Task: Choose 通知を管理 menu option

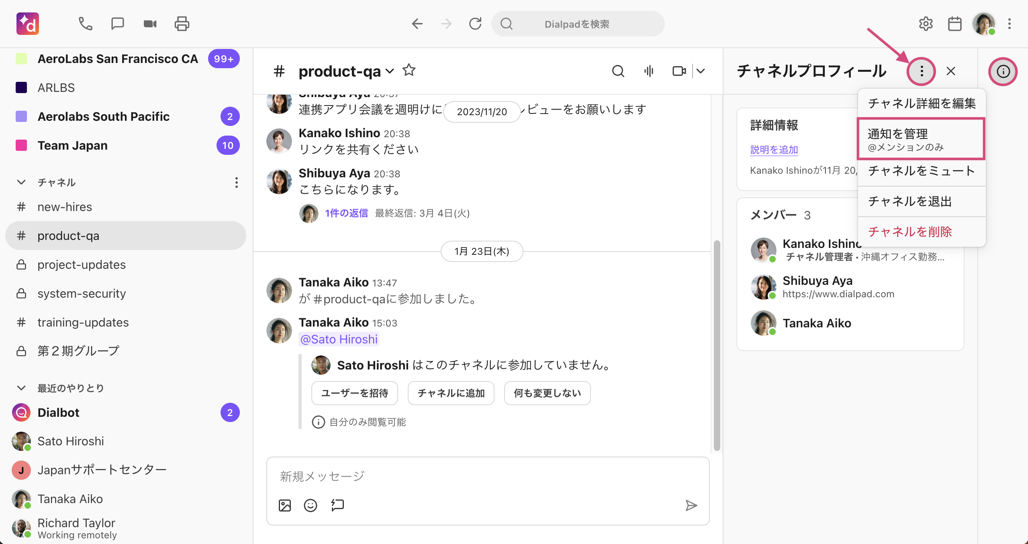Action: click(x=920, y=139)
